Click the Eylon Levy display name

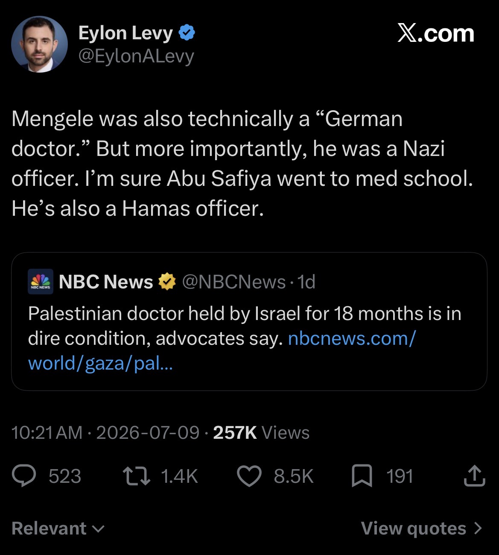(125, 33)
